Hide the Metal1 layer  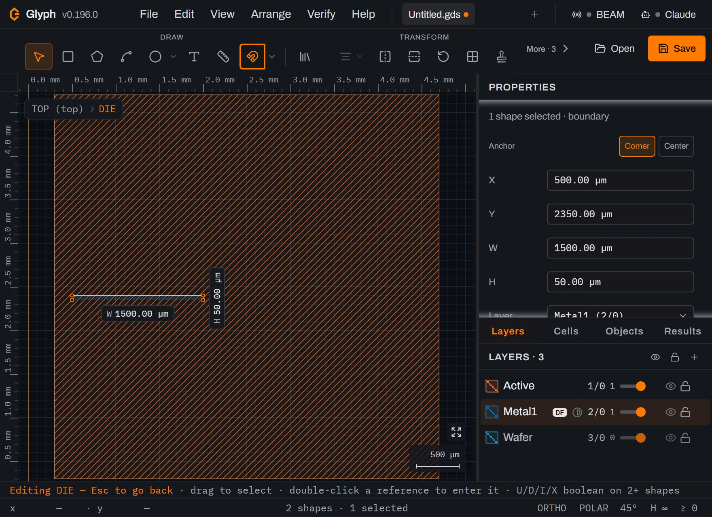click(670, 412)
